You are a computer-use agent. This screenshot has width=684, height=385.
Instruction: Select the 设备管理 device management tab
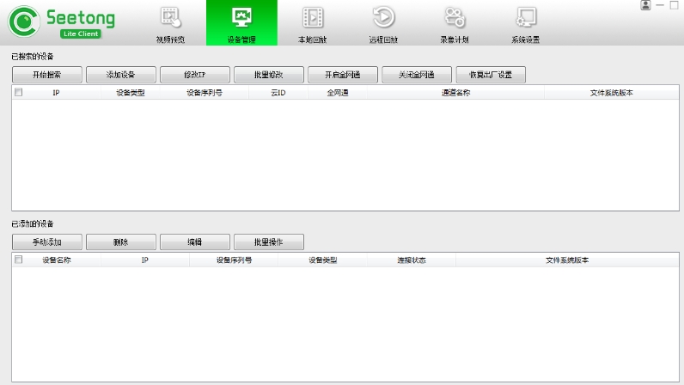(x=241, y=23)
